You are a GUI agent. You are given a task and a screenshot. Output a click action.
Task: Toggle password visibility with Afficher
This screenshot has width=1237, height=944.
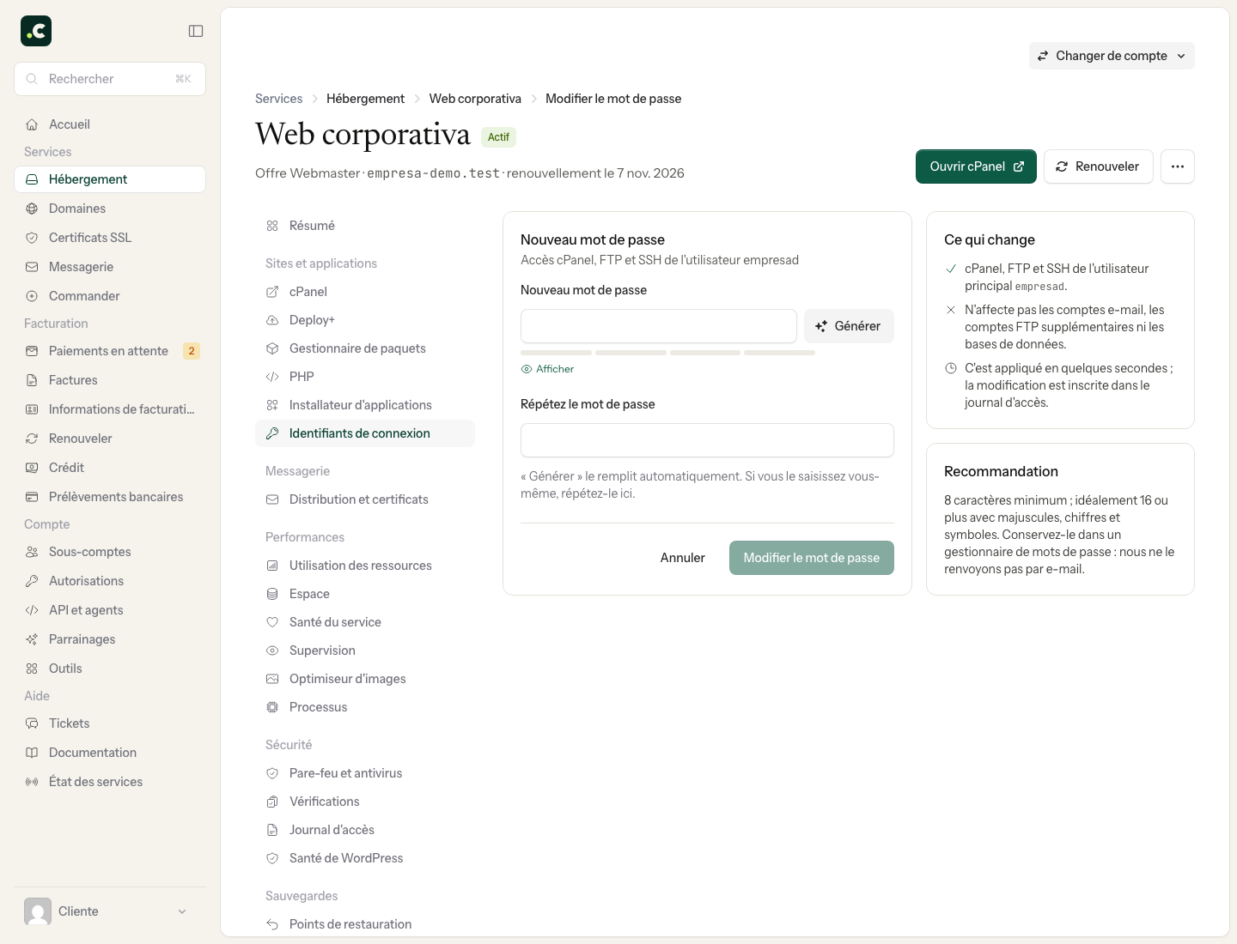(547, 369)
